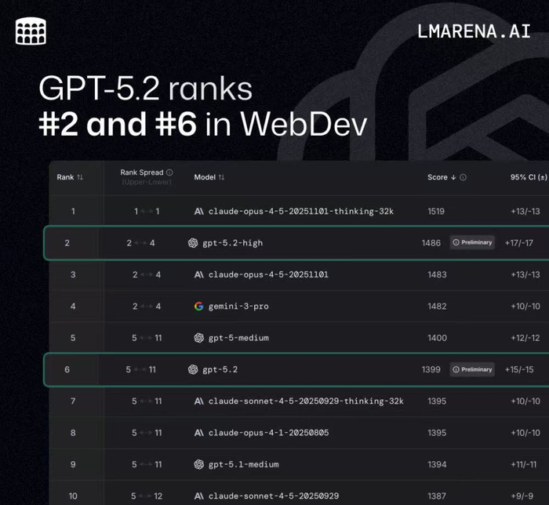Click score value 1483
This screenshot has height=505, width=549.
coord(437,274)
